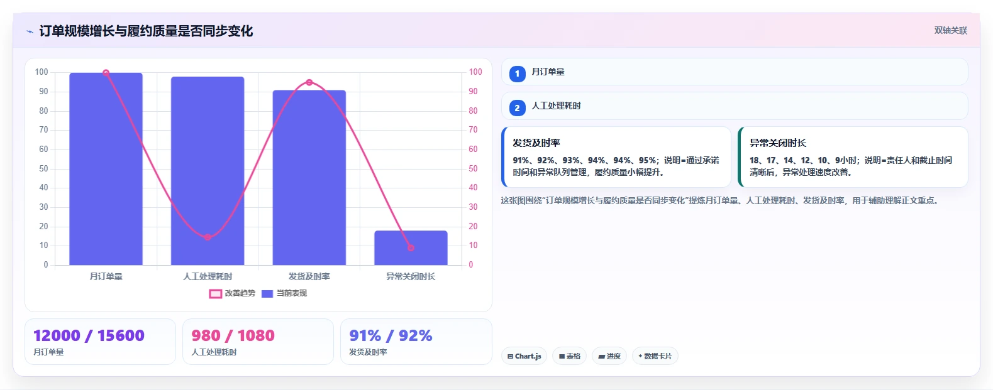This screenshot has height=390, width=993.
Task: Click the Chart.js tag
Action: [524, 356]
